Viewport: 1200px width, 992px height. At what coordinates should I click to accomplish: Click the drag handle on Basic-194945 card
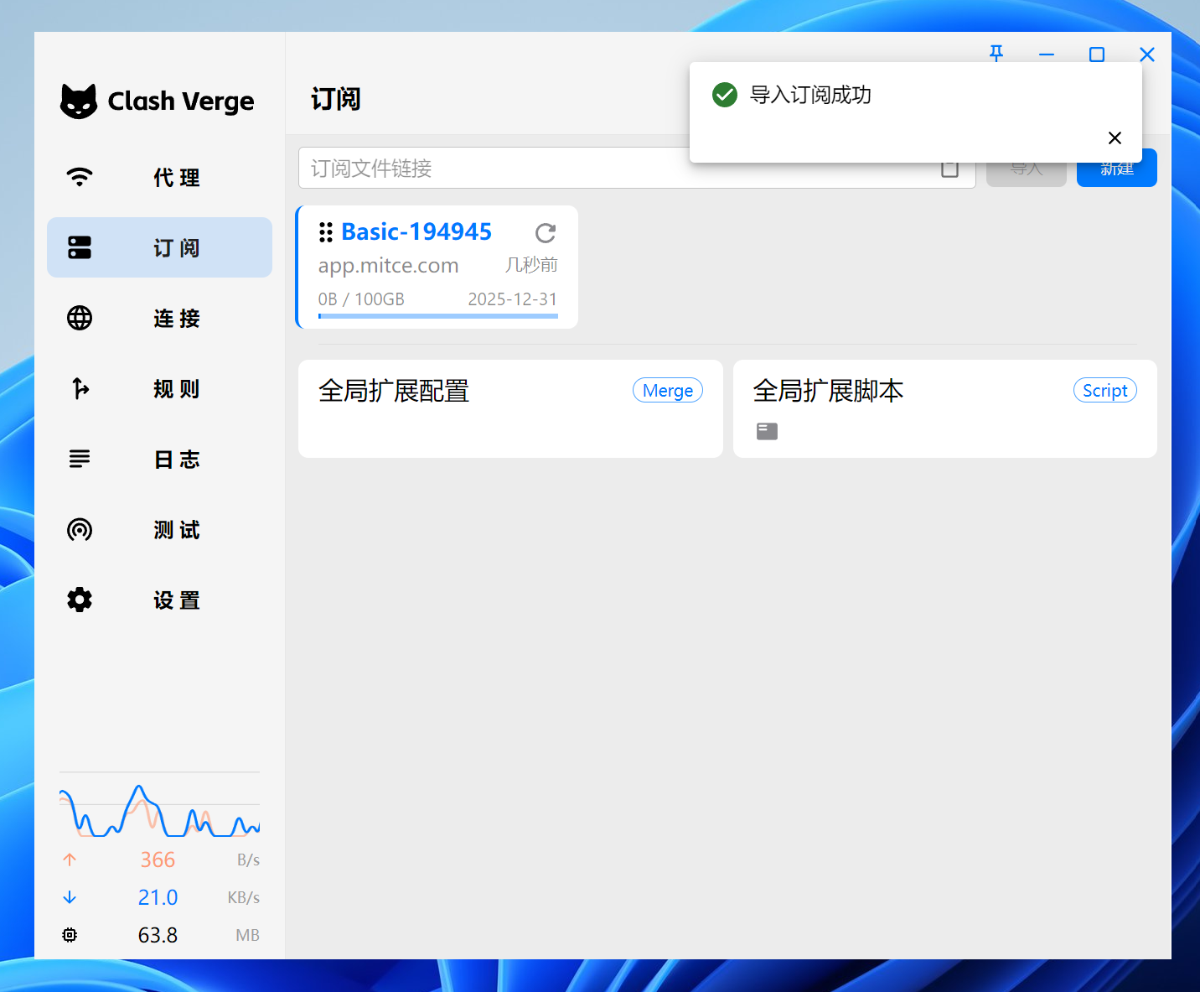pyautogui.click(x=326, y=232)
